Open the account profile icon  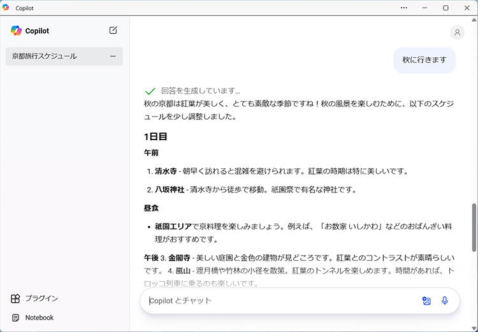[457, 32]
